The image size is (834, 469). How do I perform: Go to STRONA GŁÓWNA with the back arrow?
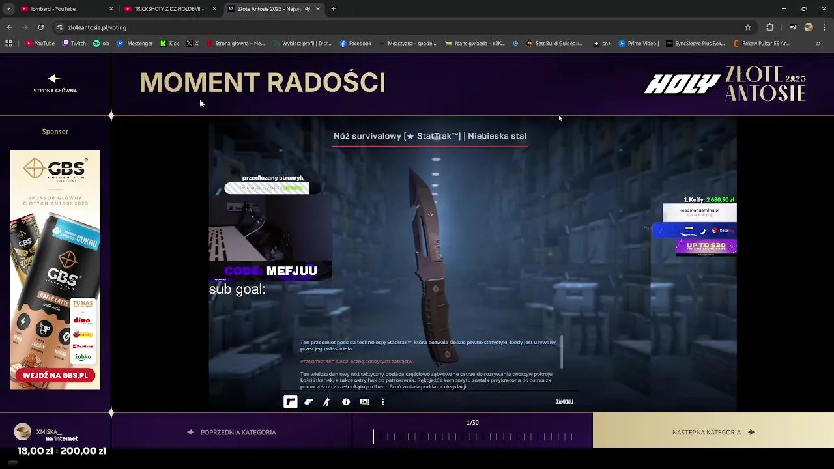(x=55, y=83)
